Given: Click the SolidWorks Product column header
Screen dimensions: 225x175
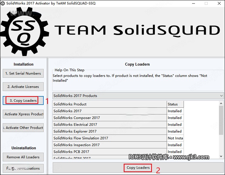Looking at the screenshot, I should pos(109,104).
